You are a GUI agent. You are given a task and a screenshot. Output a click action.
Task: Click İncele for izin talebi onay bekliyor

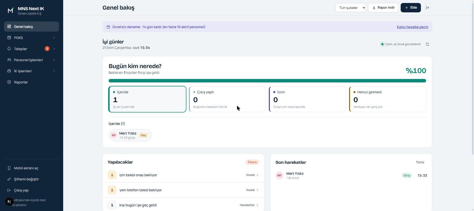252,175
